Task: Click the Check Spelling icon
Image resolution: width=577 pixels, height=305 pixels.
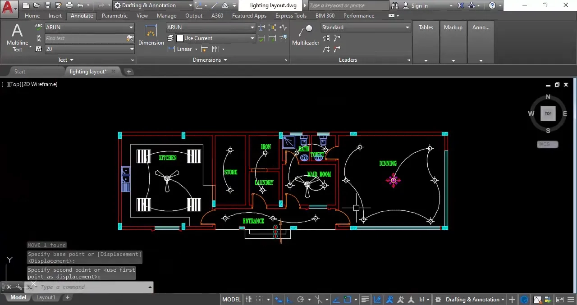Action: click(x=39, y=26)
